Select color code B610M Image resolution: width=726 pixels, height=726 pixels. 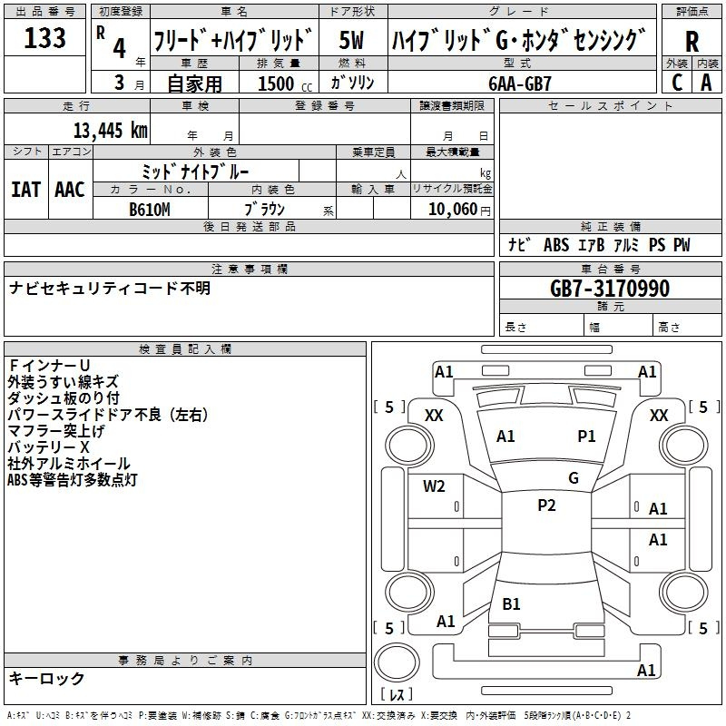[x=150, y=209]
